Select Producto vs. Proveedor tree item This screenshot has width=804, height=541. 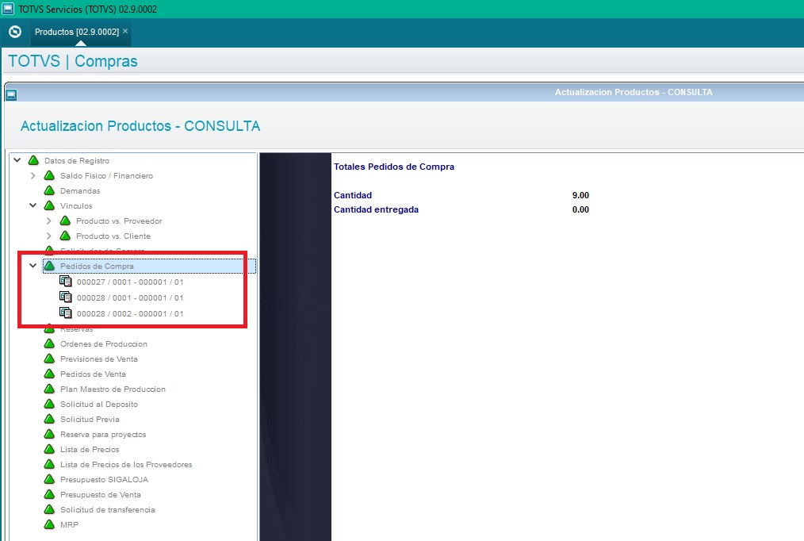coord(119,221)
